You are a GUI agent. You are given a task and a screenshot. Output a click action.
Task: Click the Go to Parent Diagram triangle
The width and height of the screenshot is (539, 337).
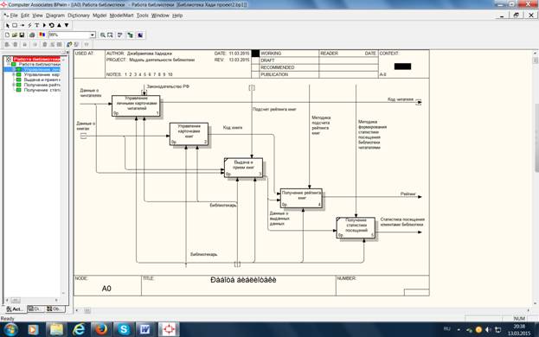click(59, 25)
